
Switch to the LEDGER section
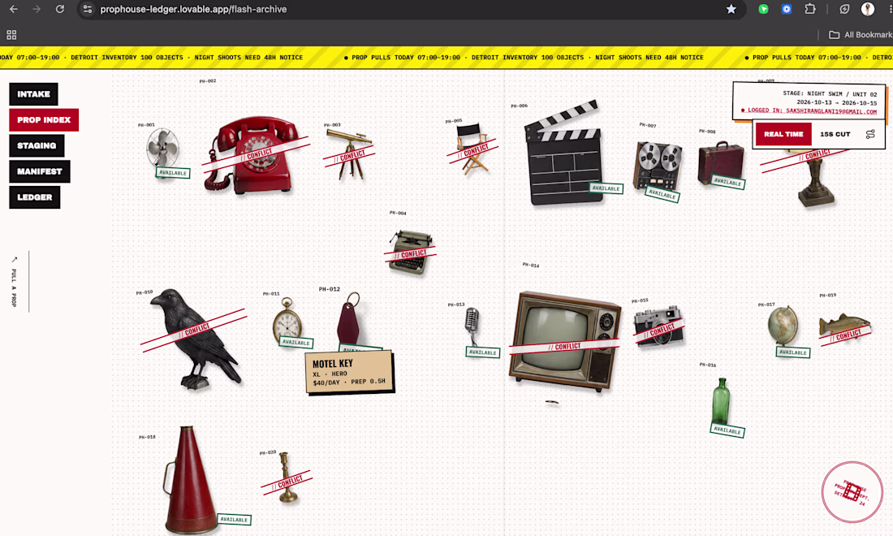(x=35, y=197)
